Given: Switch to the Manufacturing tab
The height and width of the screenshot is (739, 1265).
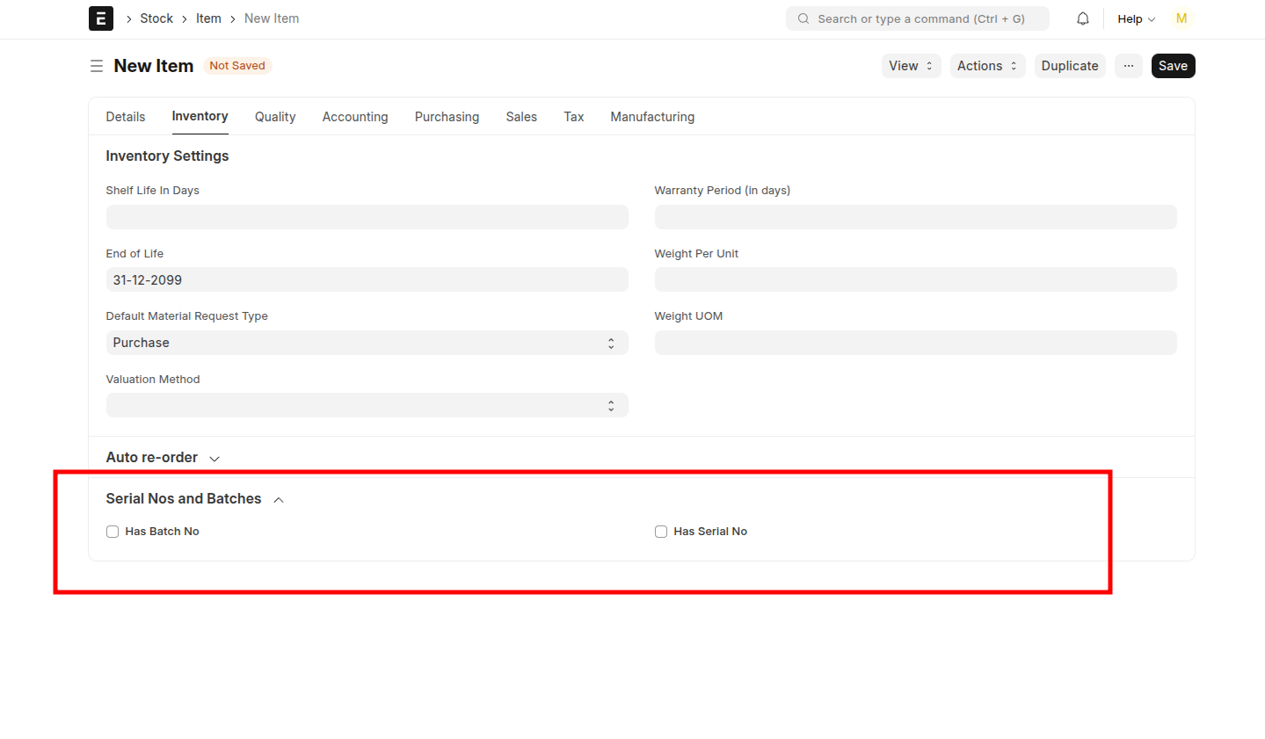Looking at the screenshot, I should pos(652,117).
